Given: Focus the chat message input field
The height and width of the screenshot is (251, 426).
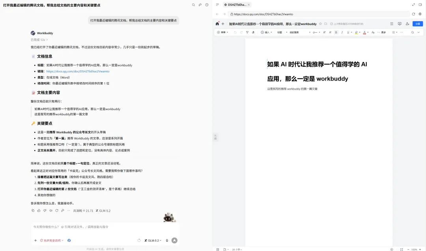Looking at the screenshot, I should click(105, 227).
